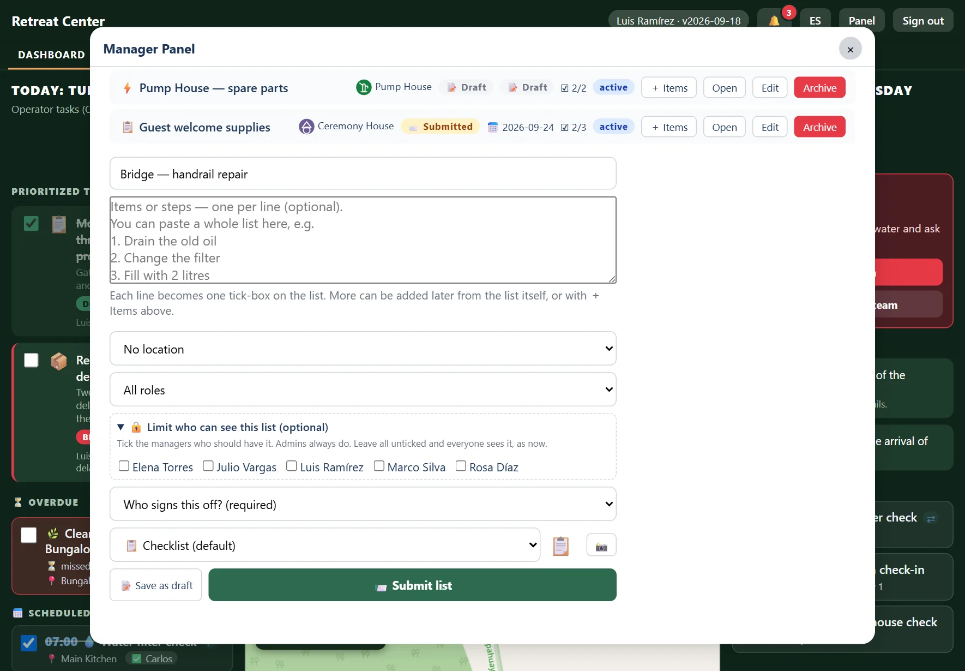Switch to the DASHBOARD tab
This screenshot has height=671, width=965.
coord(51,55)
